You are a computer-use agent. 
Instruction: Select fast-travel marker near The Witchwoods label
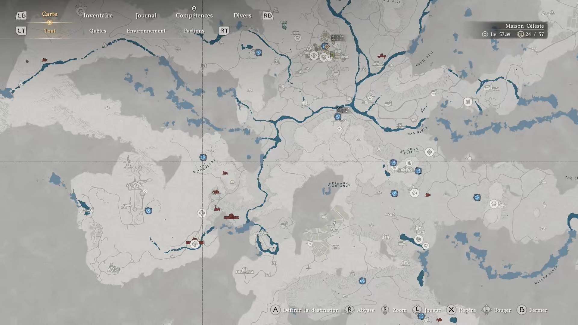point(203,157)
